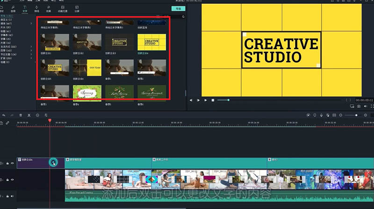Viewport: 374px width, 209px height.
Task: Switch to the 音频 audio tab
Action: (x=13, y=9)
